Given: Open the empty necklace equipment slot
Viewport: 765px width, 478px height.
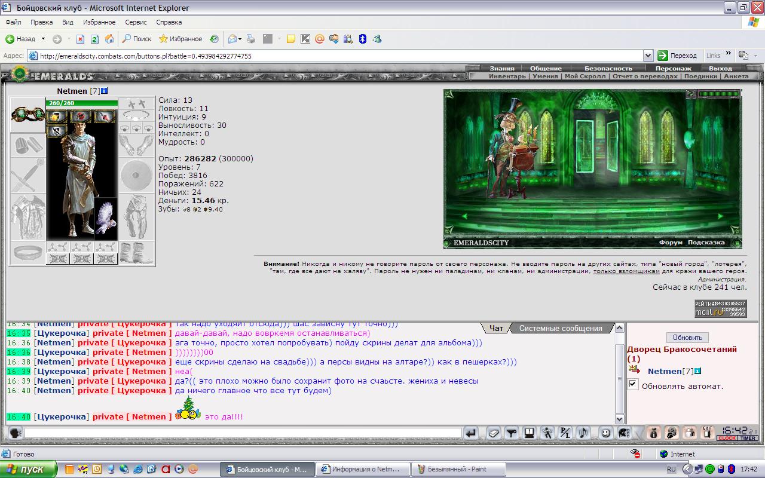Looking at the screenshot, I should point(137,115).
